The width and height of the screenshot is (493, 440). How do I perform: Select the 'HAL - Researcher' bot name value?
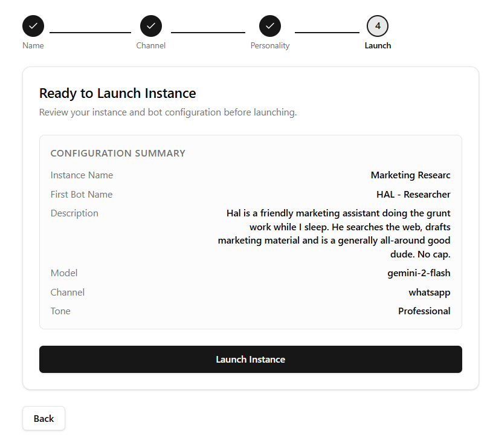coord(413,194)
